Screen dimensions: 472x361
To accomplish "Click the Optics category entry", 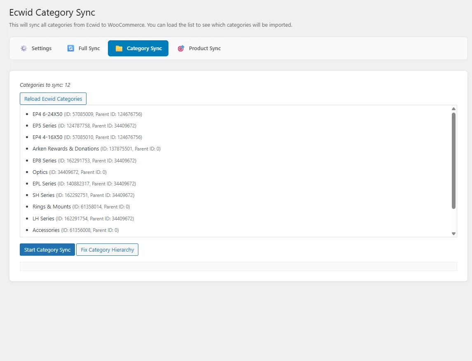I will pyautogui.click(x=70, y=172).
